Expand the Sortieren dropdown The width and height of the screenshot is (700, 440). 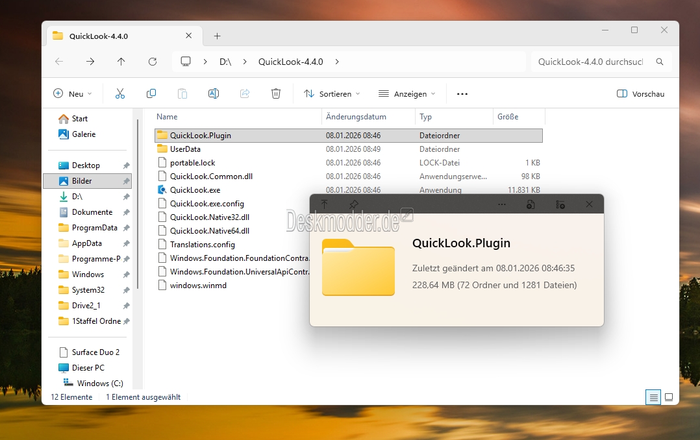point(332,94)
